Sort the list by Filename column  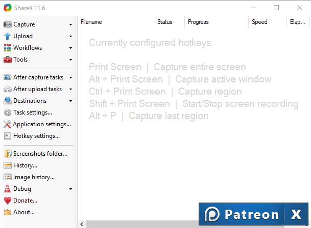point(116,22)
